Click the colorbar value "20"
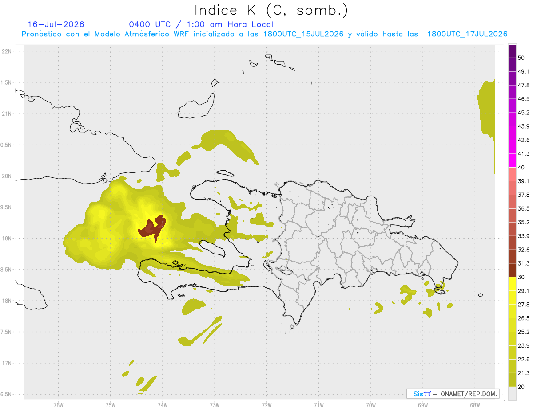Screen dimensions: 533x411 tap(522, 387)
